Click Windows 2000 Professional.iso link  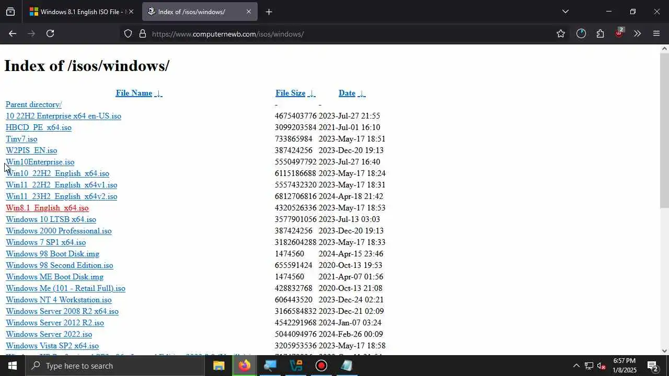pos(59,231)
